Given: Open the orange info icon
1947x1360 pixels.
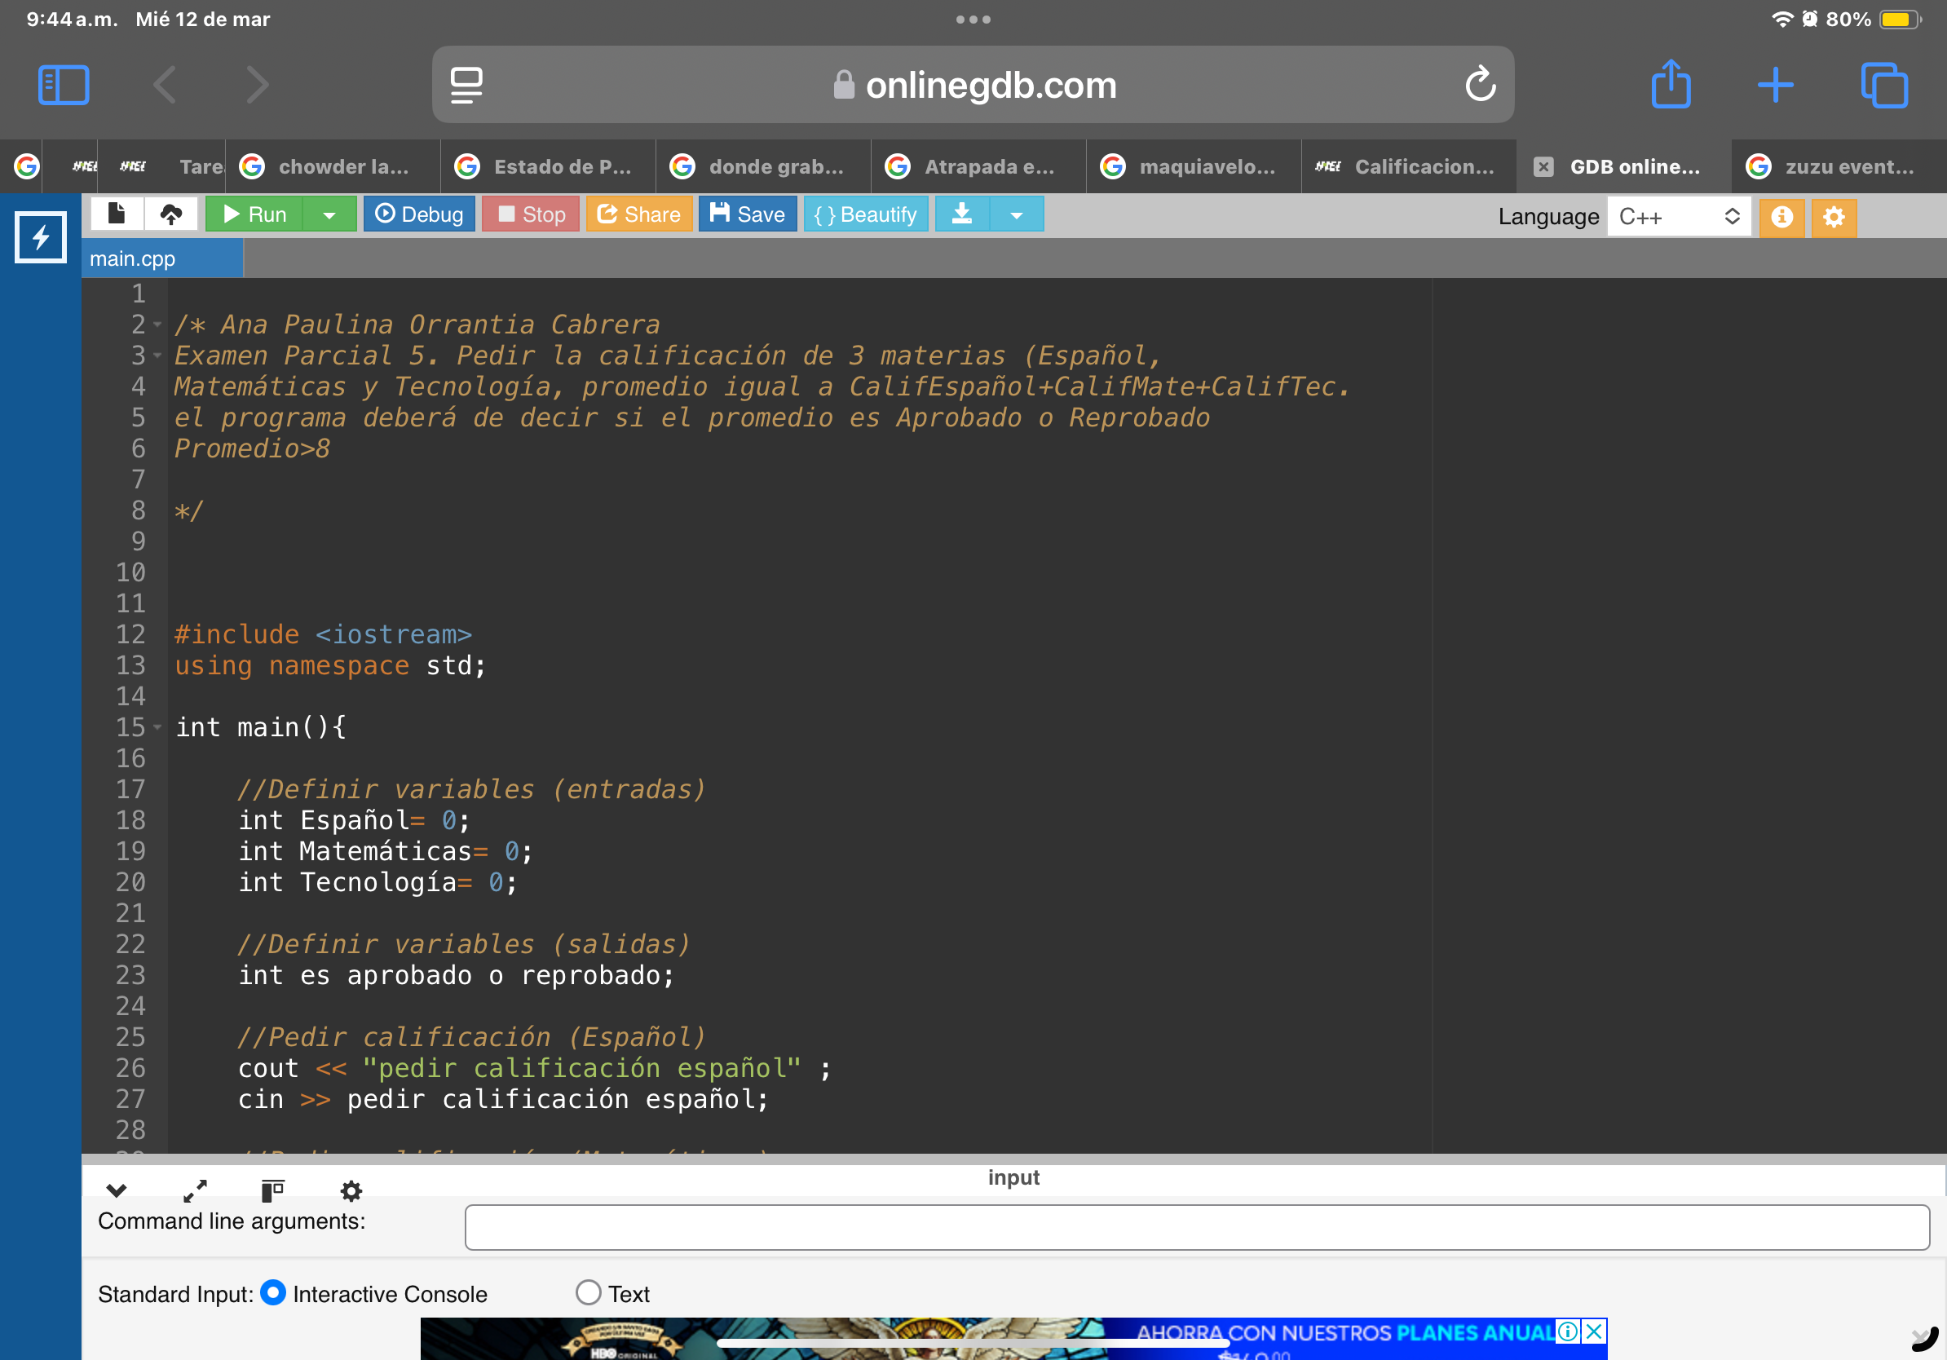Looking at the screenshot, I should (x=1781, y=217).
